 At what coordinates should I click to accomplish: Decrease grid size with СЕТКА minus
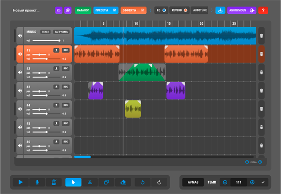(247, 162)
